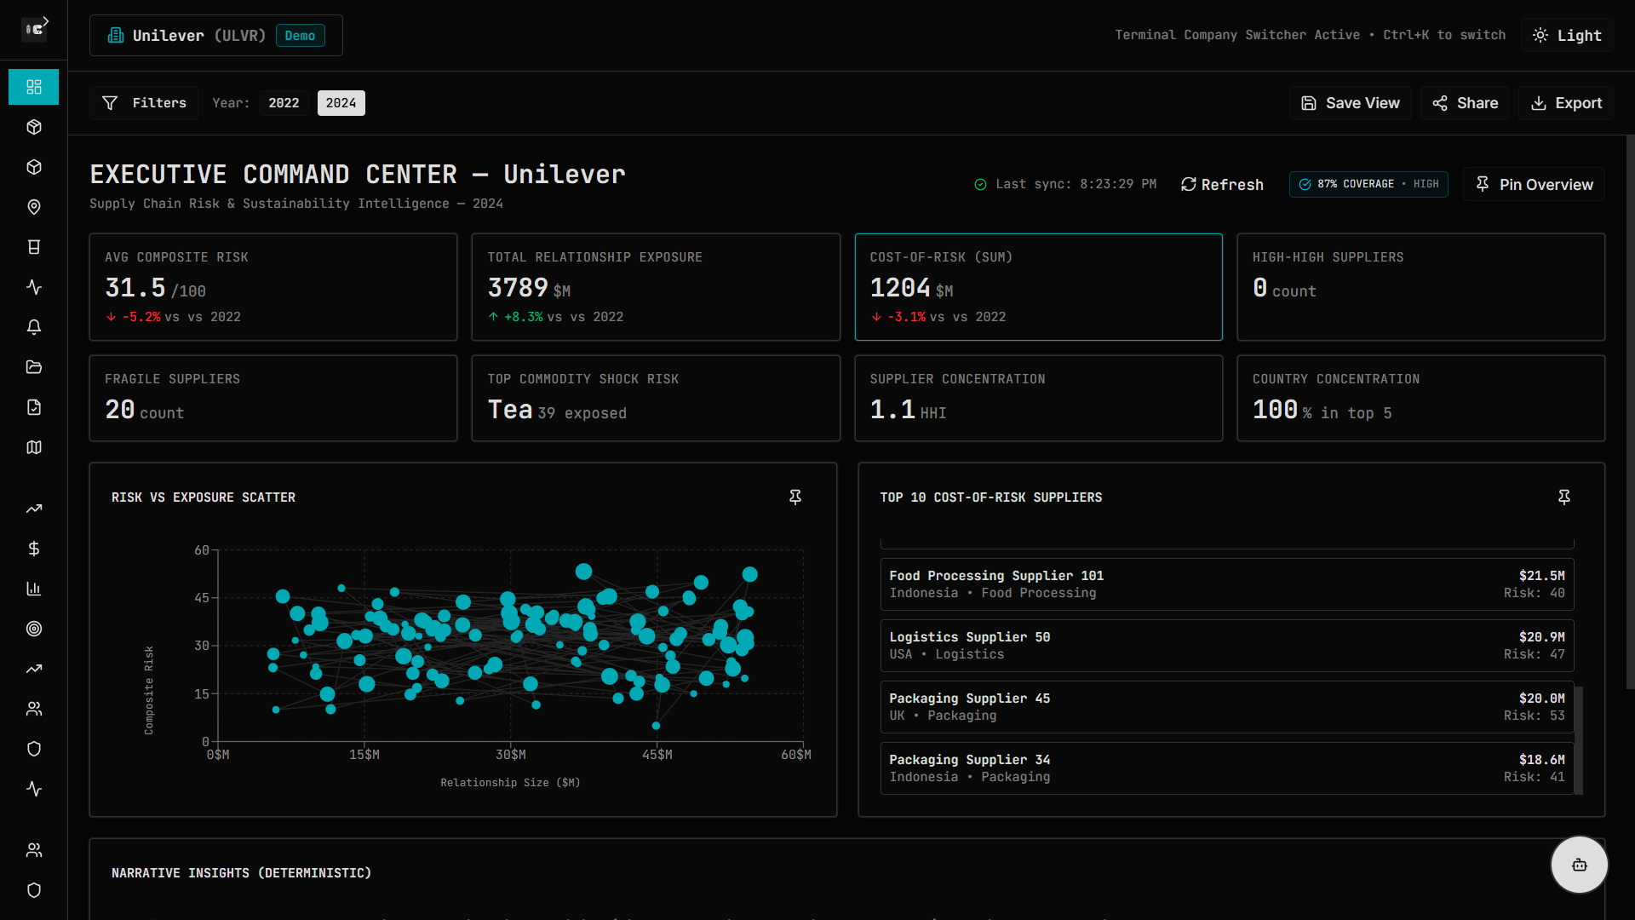The width and height of the screenshot is (1635, 920).
Task: Click the Narrative Insights (Deterministic) heading
Action: coord(241,873)
